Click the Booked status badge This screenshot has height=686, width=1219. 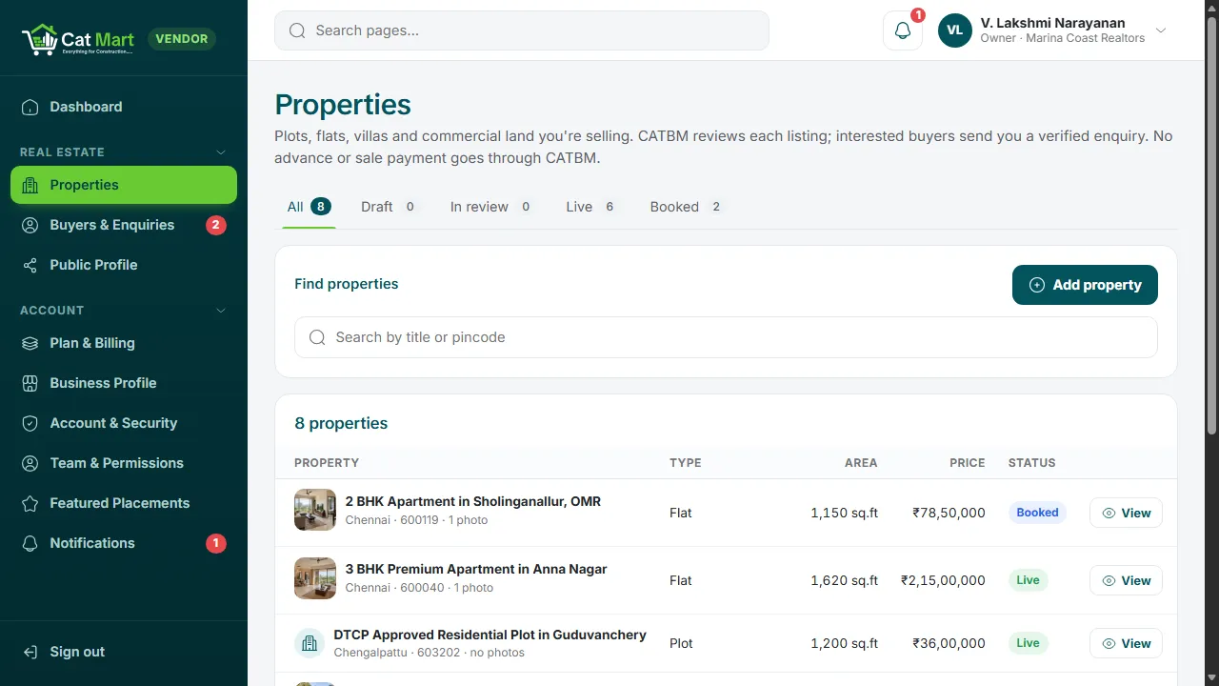(x=1037, y=513)
